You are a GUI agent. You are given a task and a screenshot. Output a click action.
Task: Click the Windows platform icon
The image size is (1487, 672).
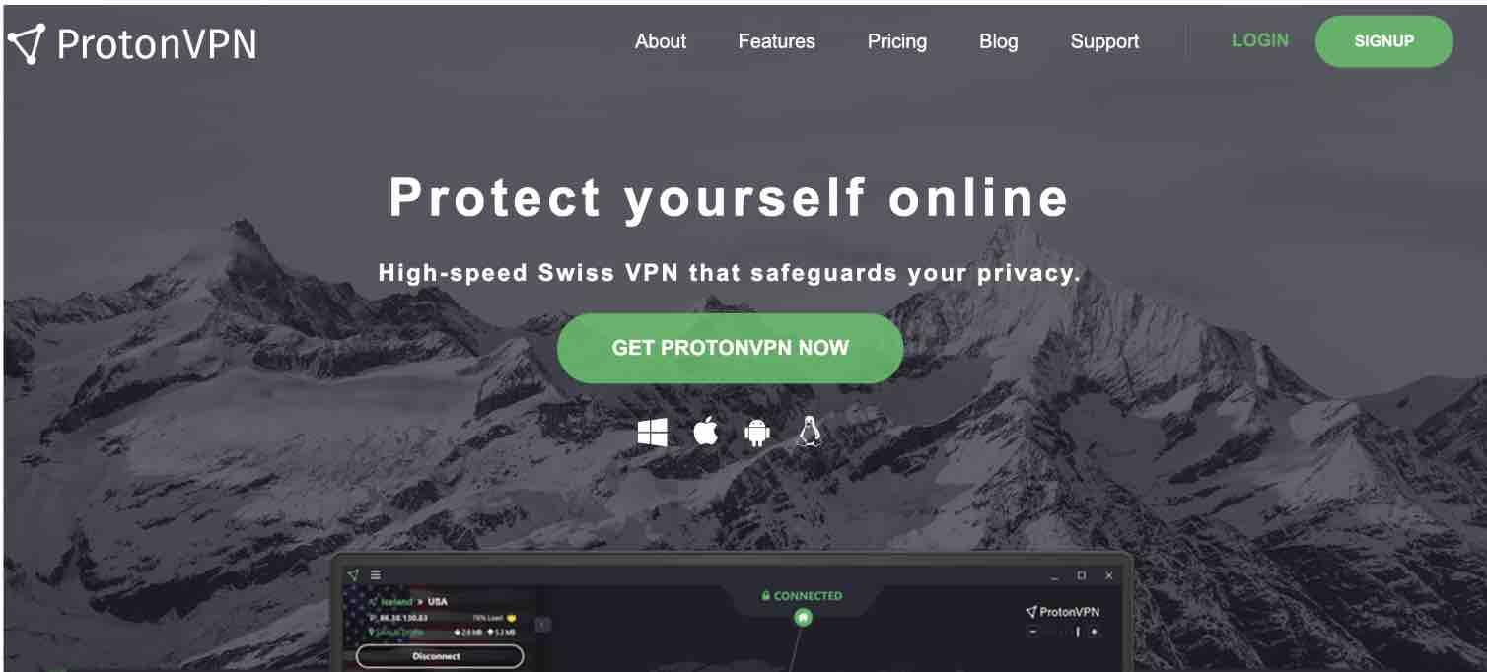click(x=652, y=432)
